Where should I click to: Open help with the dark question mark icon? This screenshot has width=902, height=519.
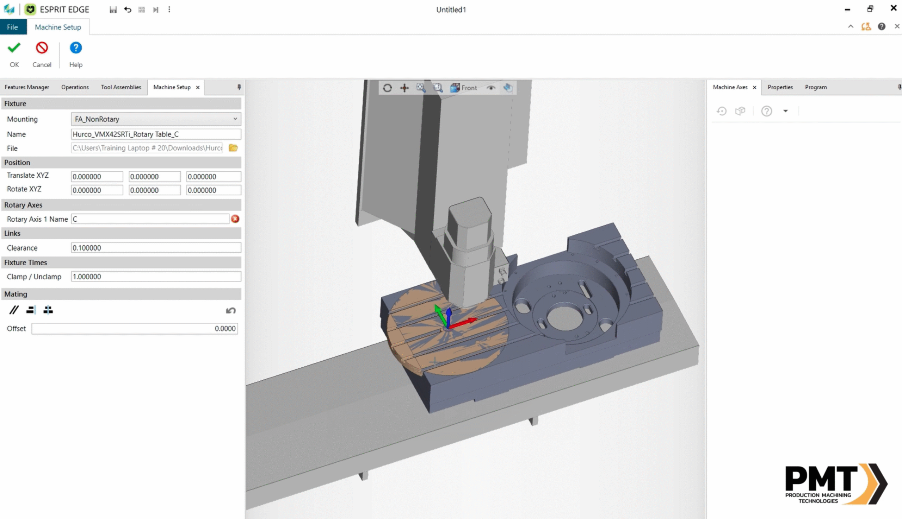coord(881,26)
